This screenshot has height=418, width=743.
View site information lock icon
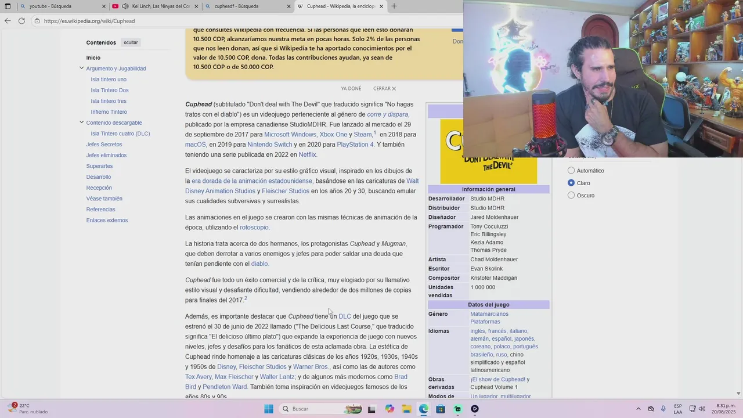point(37,21)
